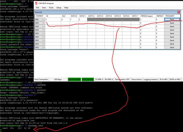Close the Transmit panel
The width and height of the screenshot is (183, 132).
(179, 12)
